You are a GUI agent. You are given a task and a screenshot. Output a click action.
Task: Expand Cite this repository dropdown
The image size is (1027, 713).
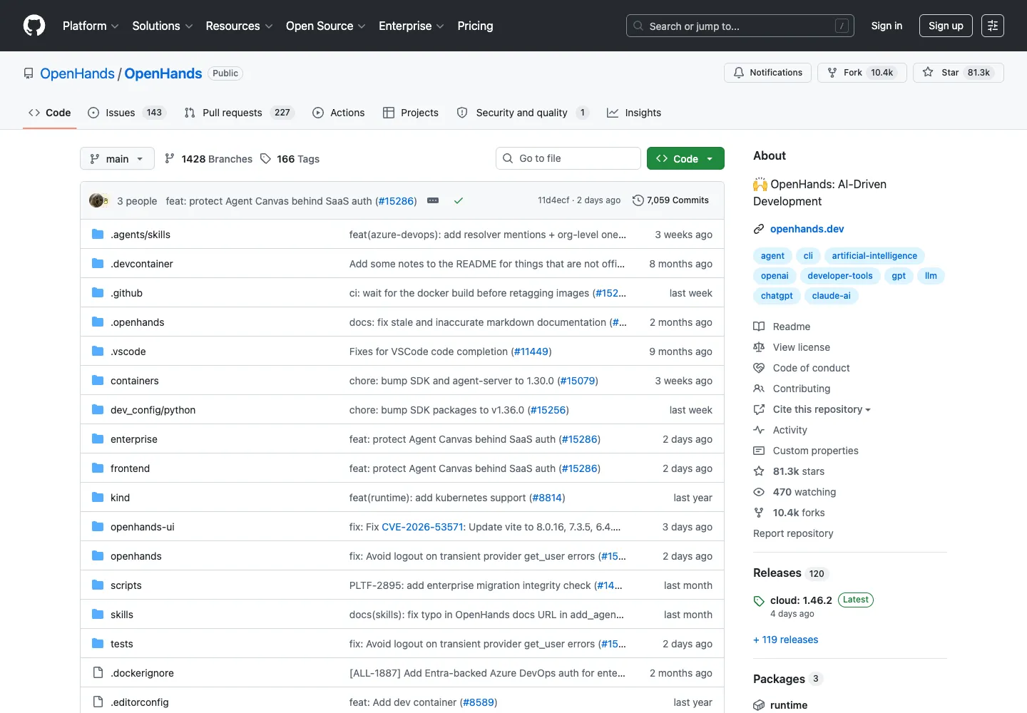tap(822, 409)
